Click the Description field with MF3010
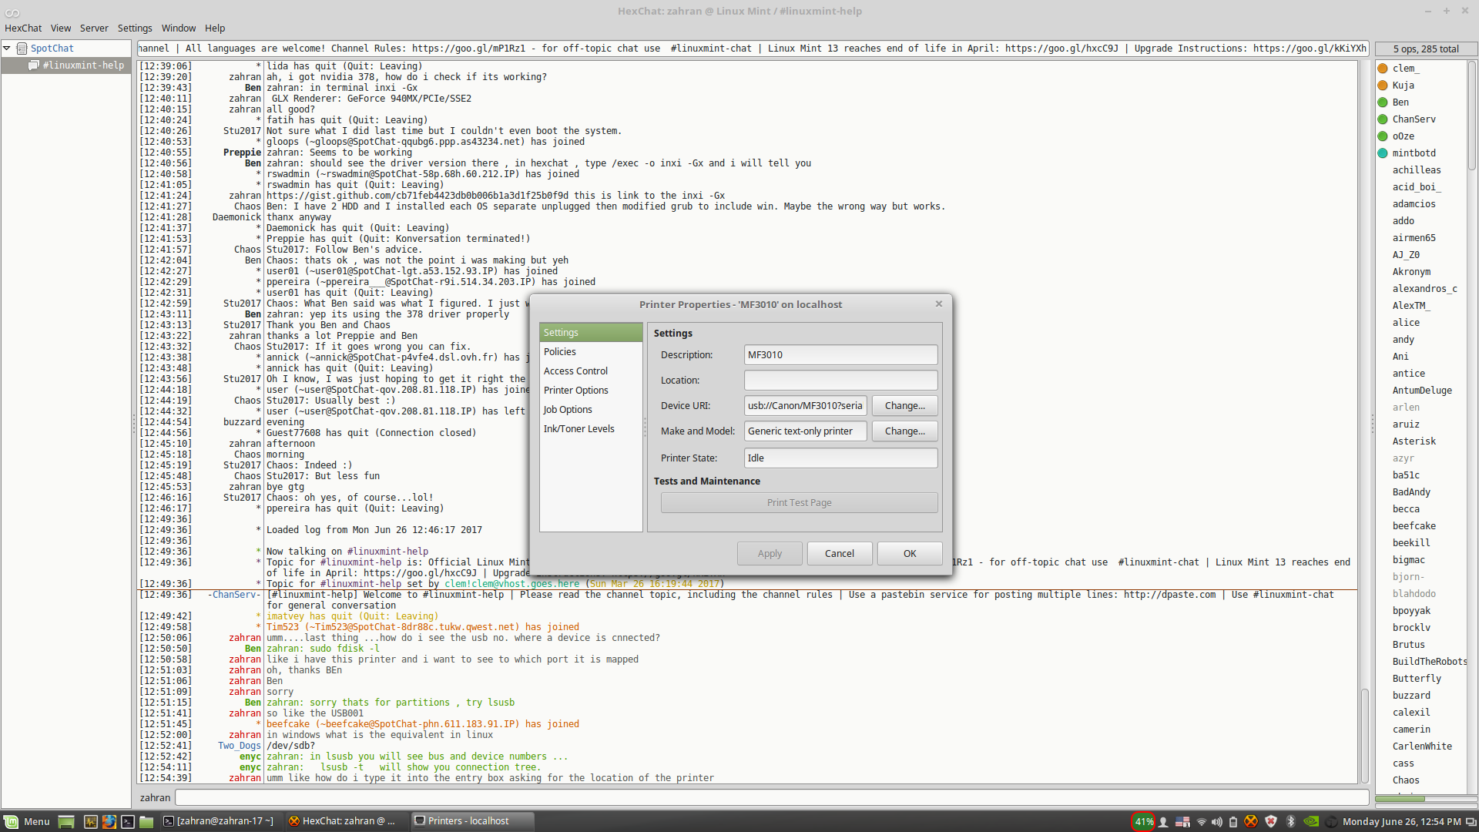The height and width of the screenshot is (832, 1479). tap(840, 355)
